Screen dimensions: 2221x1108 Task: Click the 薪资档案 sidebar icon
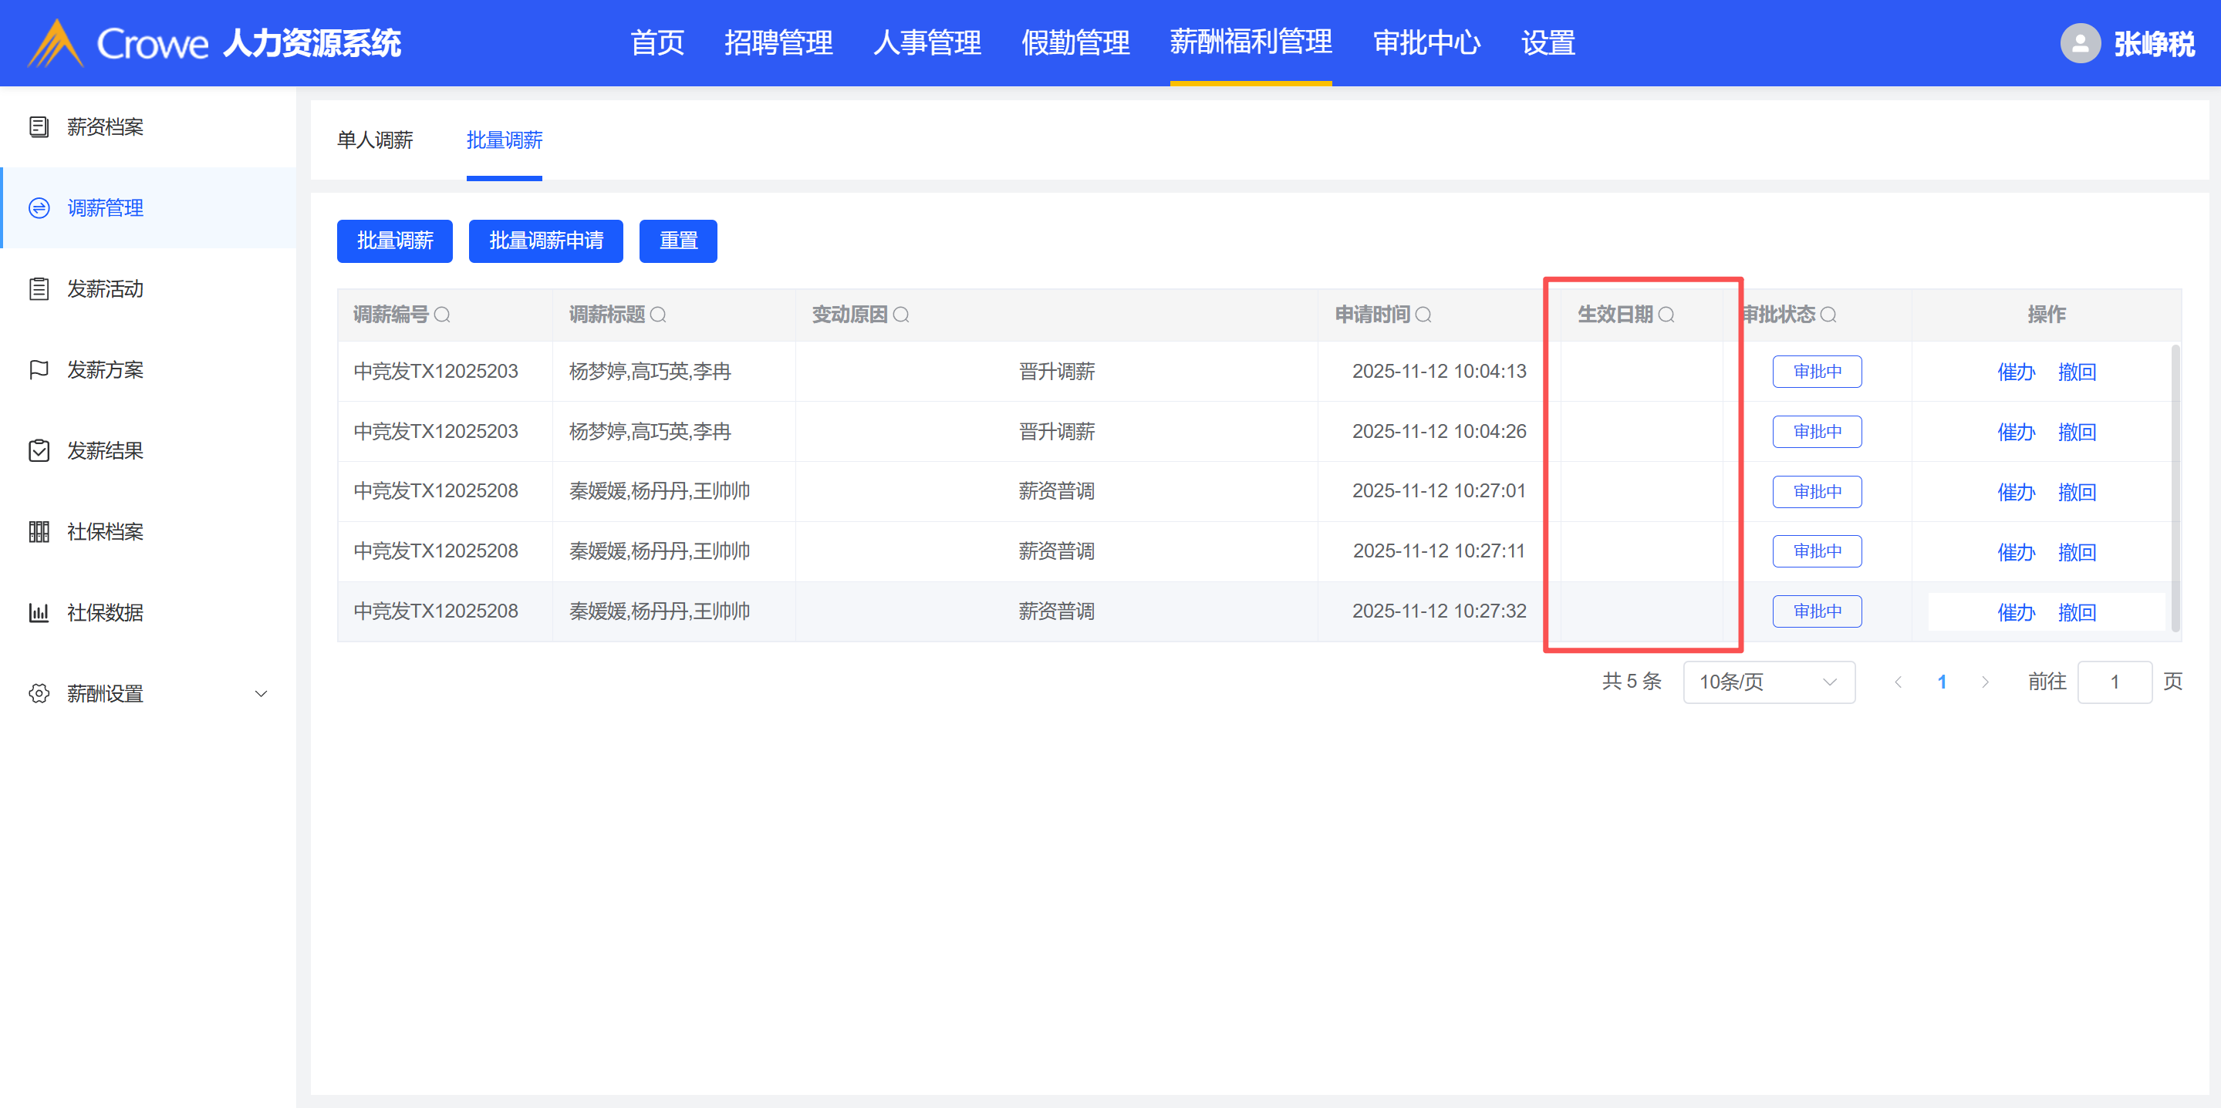pos(39,126)
